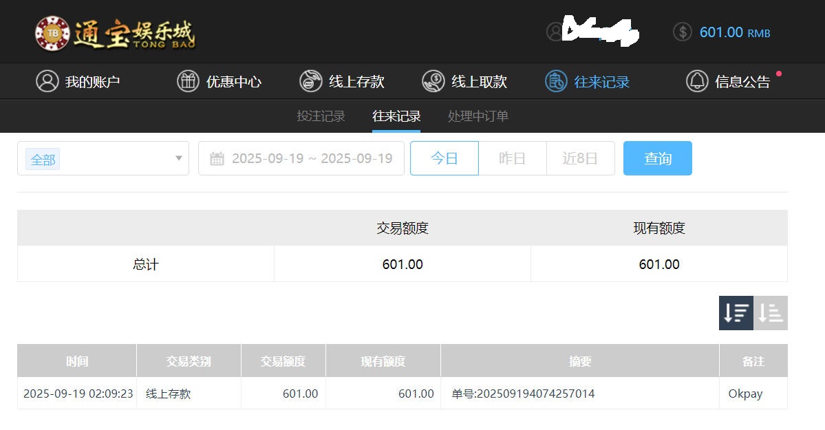Select the 今日 date filter
Viewport: 825px width, 430px height.
[x=444, y=158]
